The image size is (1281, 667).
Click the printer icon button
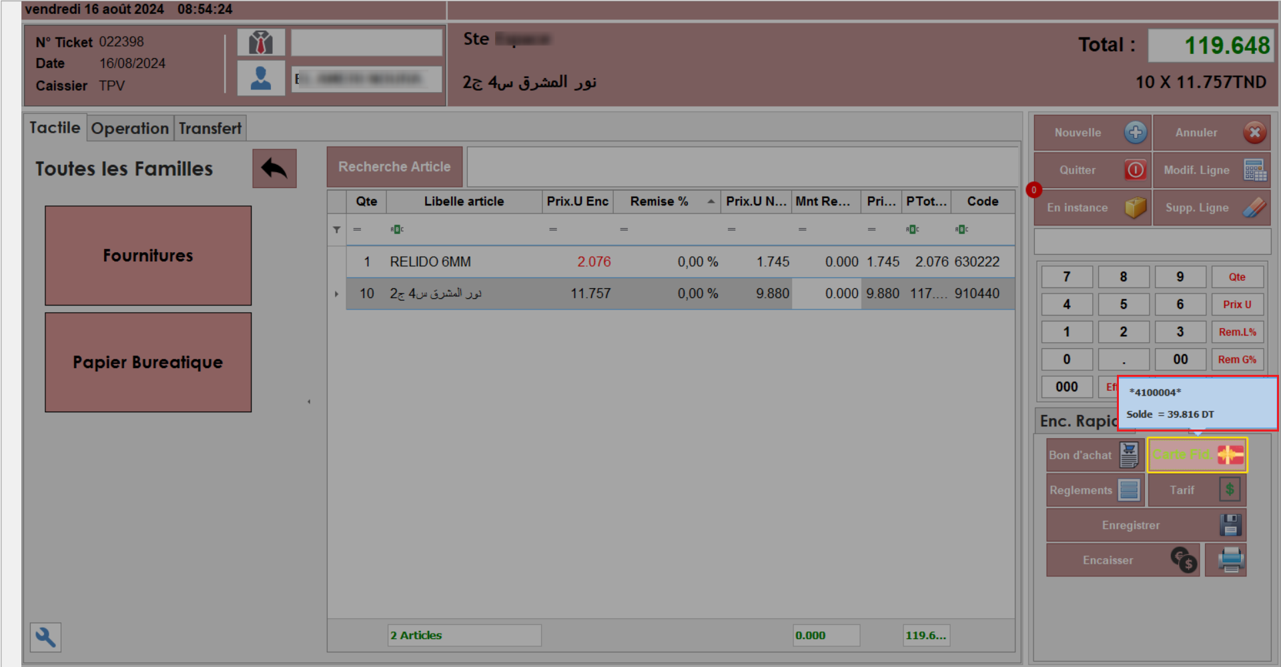click(x=1226, y=560)
